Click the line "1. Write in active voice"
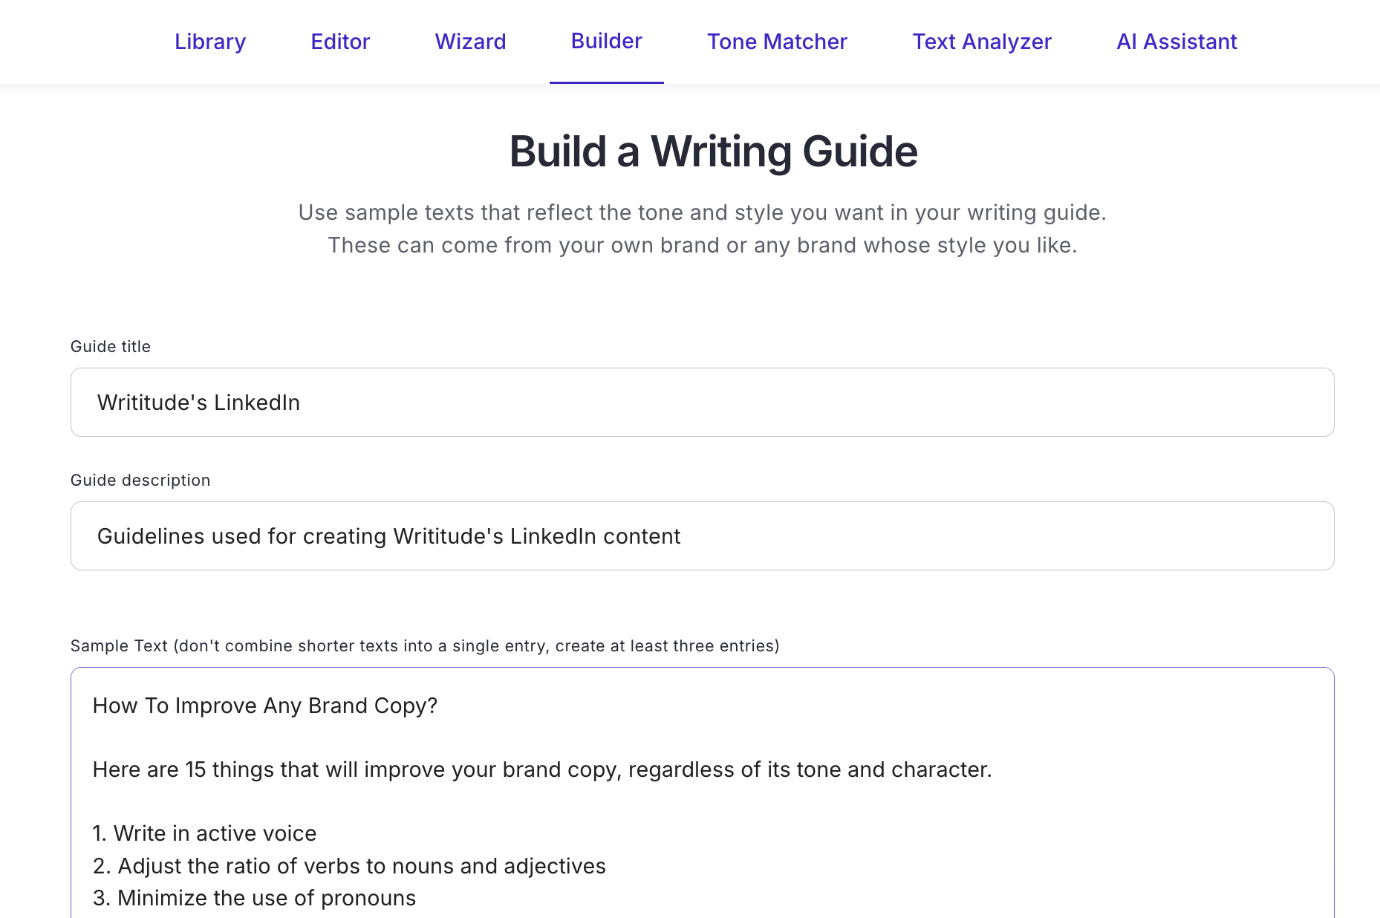This screenshot has width=1380, height=918. [x=205, y=833]
